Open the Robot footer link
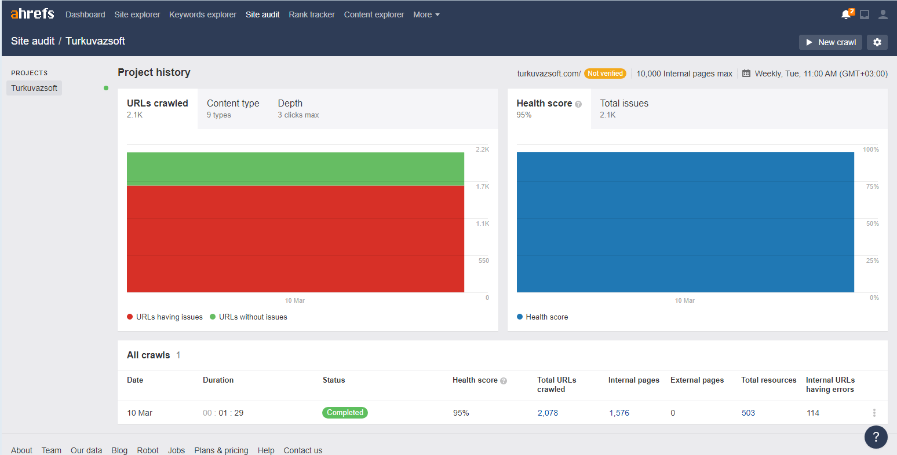 (x=148, y=450)
